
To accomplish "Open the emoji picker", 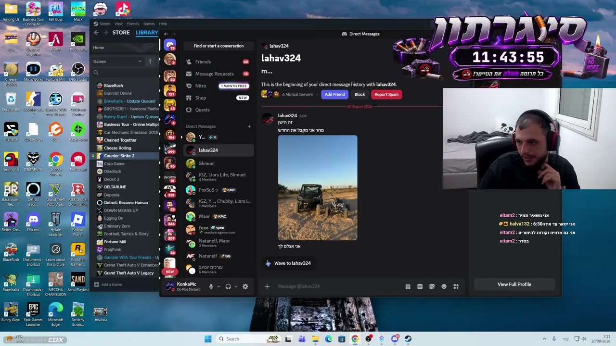I will click(444, 286).
